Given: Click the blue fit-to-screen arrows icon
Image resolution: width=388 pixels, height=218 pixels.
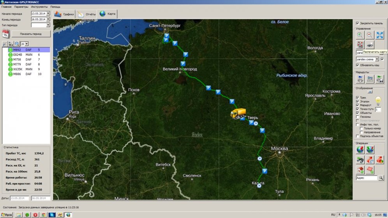Looking at the screenshot, I should tap(379, 35).
